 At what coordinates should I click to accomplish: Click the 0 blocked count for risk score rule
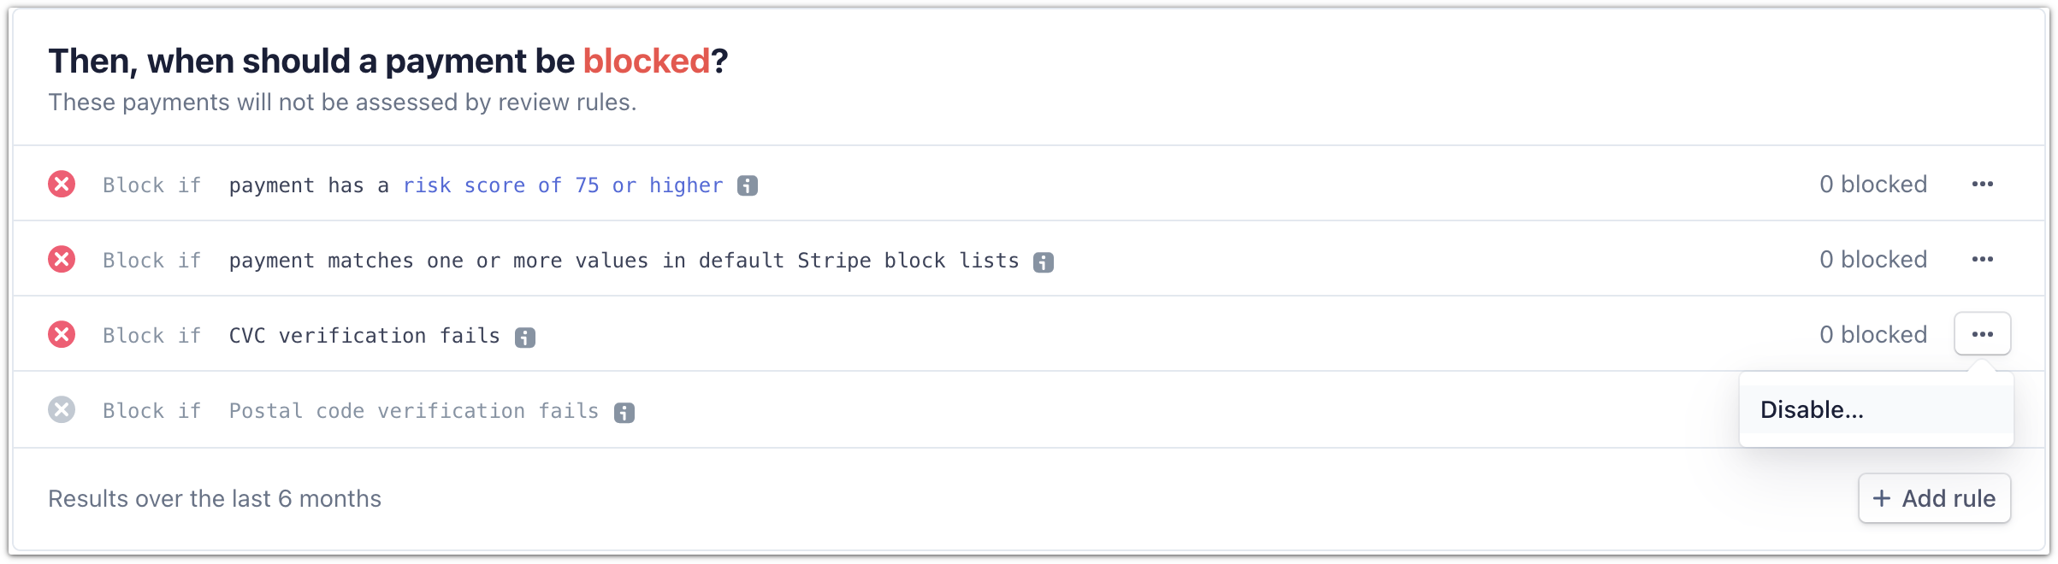point(1873,185)
